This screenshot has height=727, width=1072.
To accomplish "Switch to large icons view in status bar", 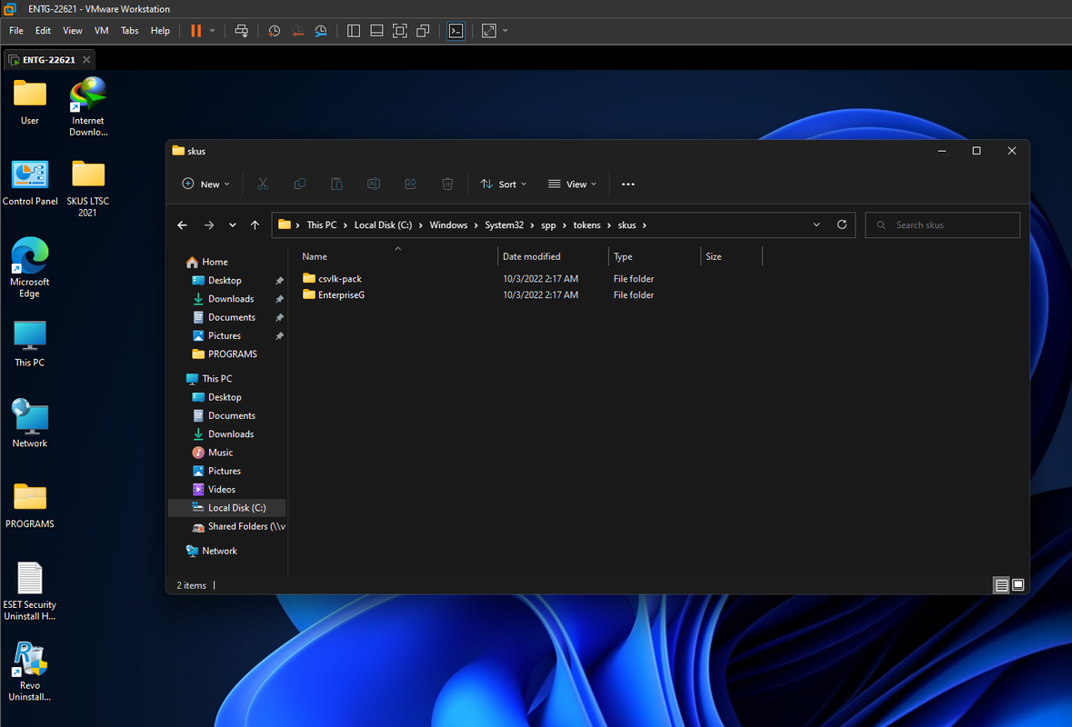I will click(1018, 585).
